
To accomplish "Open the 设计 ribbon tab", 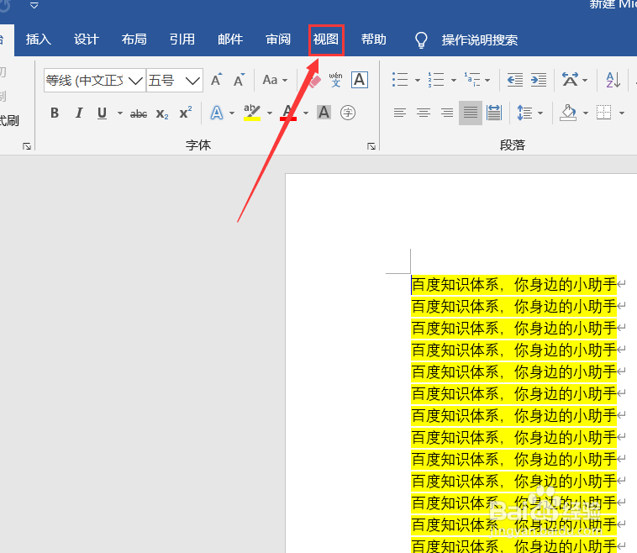I will pos(86,39).
